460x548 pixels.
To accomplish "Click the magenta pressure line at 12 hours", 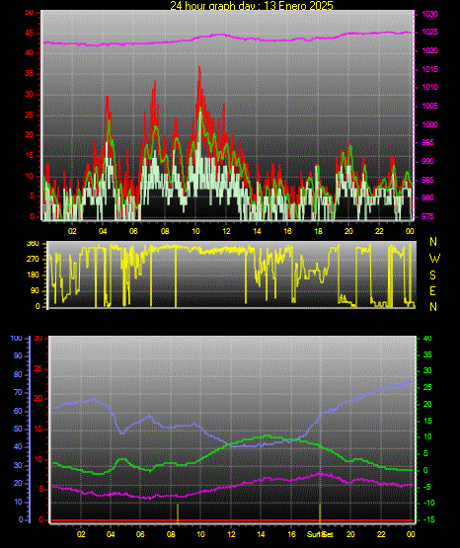I will coord(226,35).
